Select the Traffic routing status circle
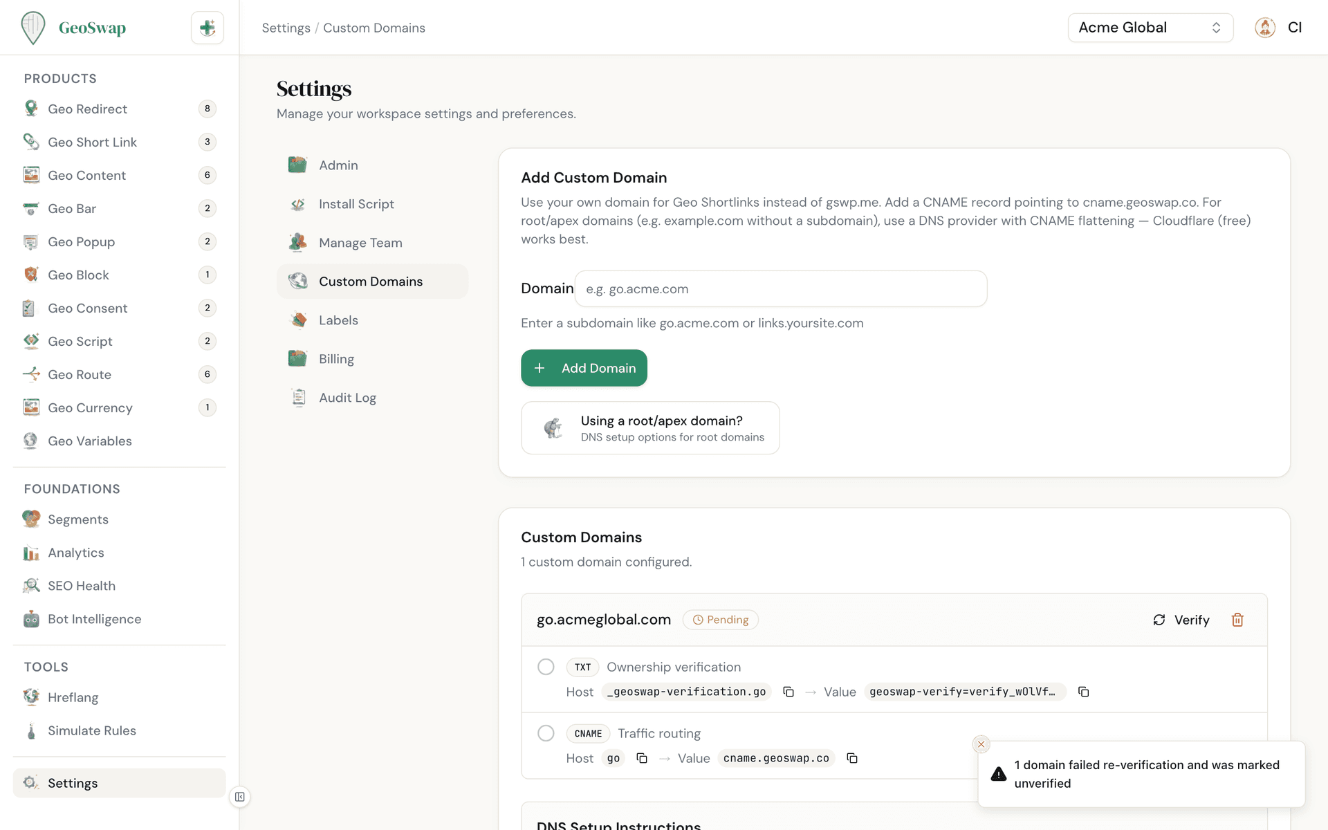The height and width of the screenshot is (830, 1328). [x=546, y=733]
